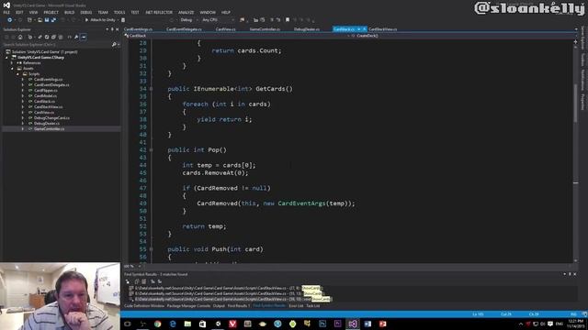Screen dimensions: 588x330
Task: Click the third Find Symbol Results entry
Action: coord(230,299)
